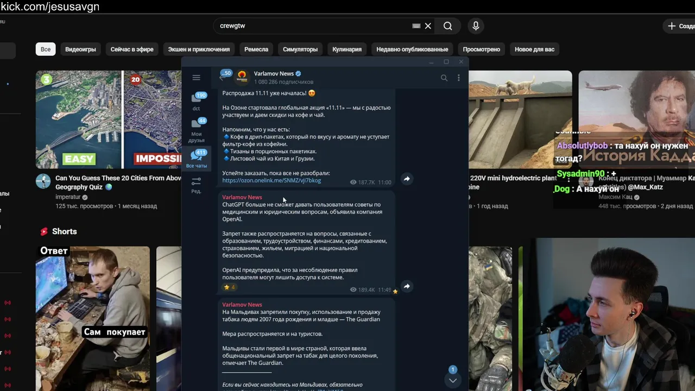This screenshot has height=391, width=695.
Task: Forward the ChatGPT advice ban post
Action: tap(407, 286)
